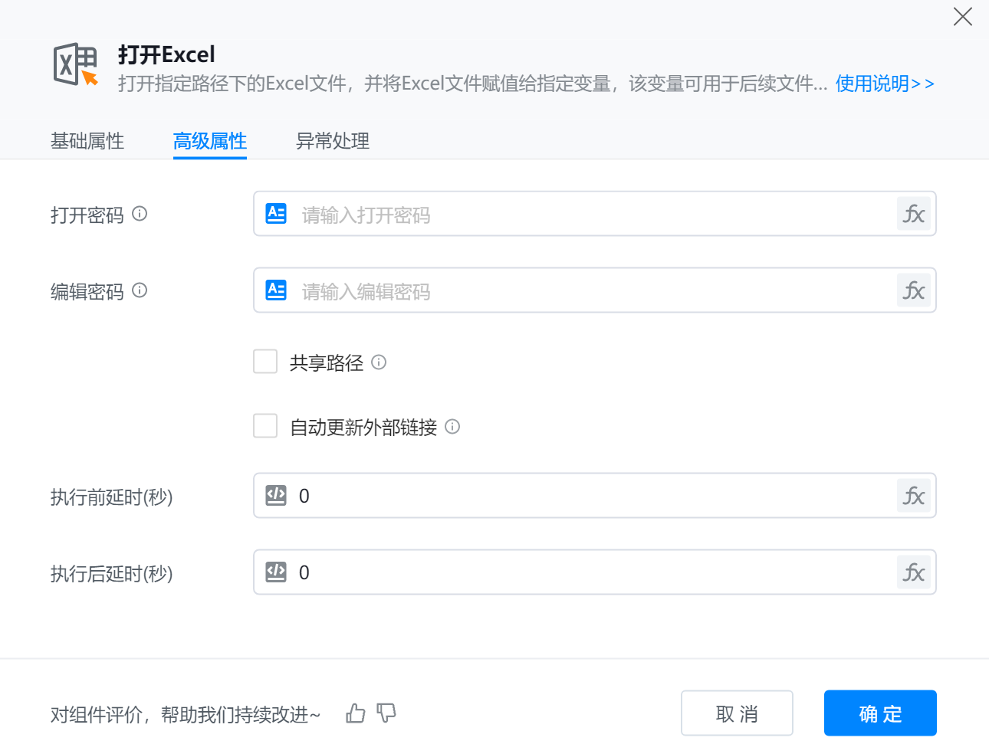Click fx expression icon for 编辑密码 field
The image size is (989, 754).
pyautogui.click(x=913, y=290)
